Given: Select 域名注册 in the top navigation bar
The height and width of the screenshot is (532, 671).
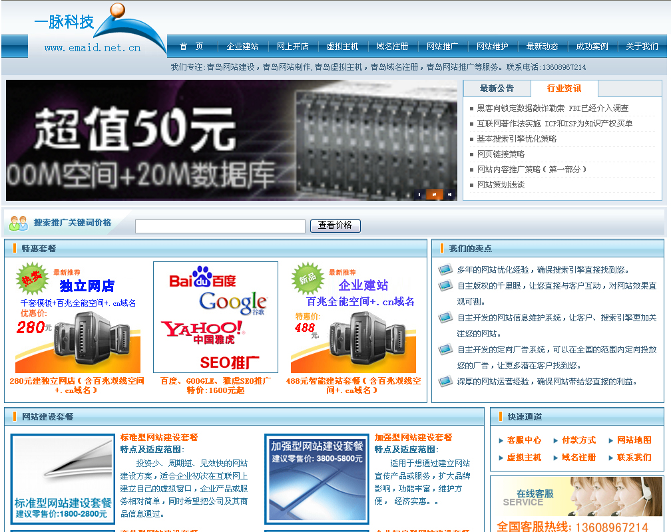Looking at the screenshot, I should [x=393, y=46].
